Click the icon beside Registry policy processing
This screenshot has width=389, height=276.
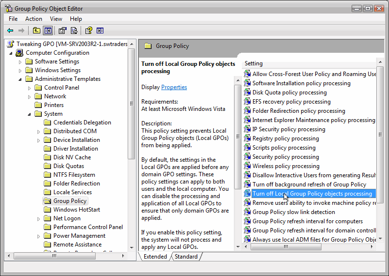pos(247,138)
